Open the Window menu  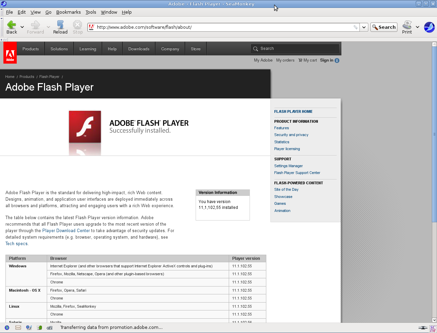pyautogui.click(x=109, y=12)
